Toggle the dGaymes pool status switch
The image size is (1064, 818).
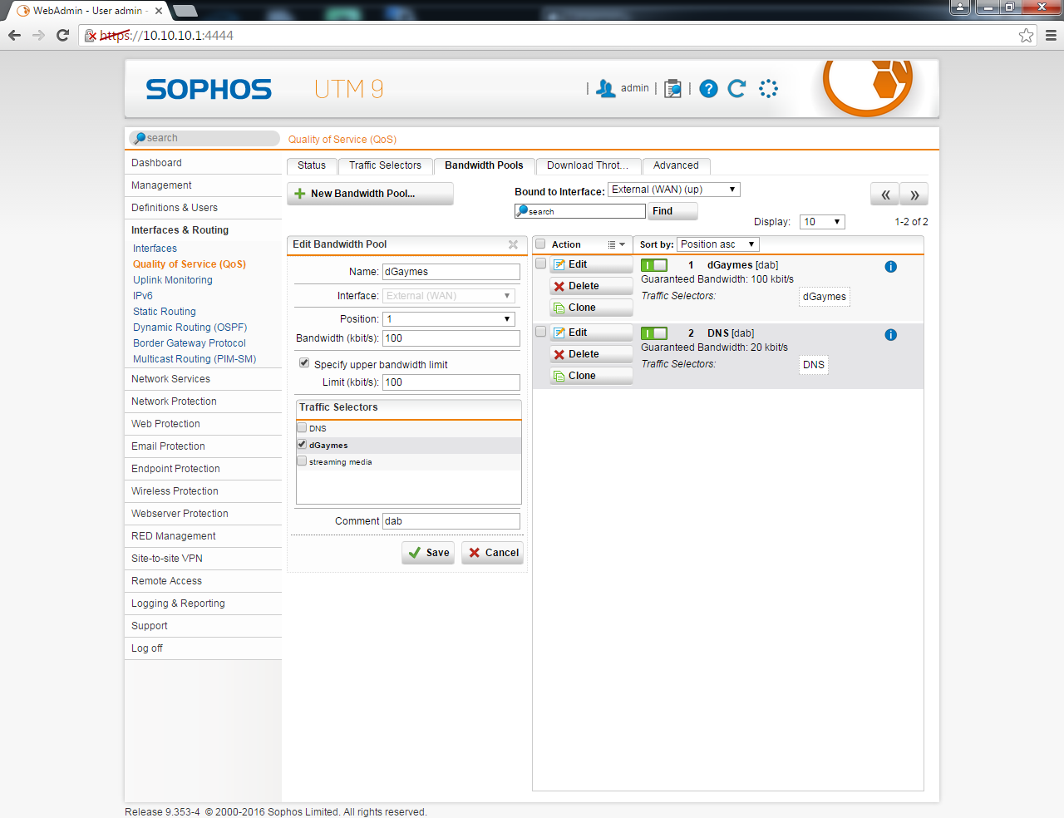654,265
